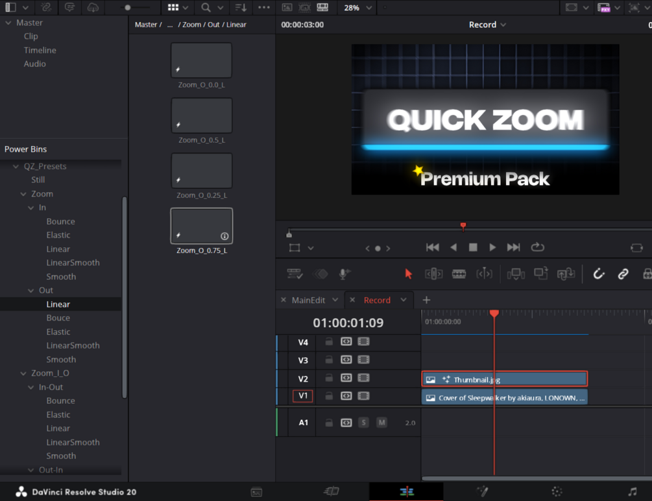
Task: Open the transform overlay dropdown arrow
Action: (311, 248)
